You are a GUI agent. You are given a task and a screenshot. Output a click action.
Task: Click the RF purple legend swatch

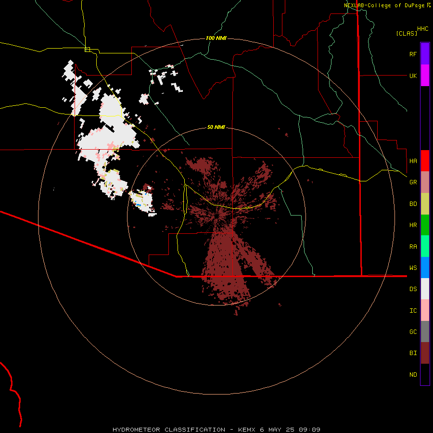pyautogui.click(x=425, y=54)
